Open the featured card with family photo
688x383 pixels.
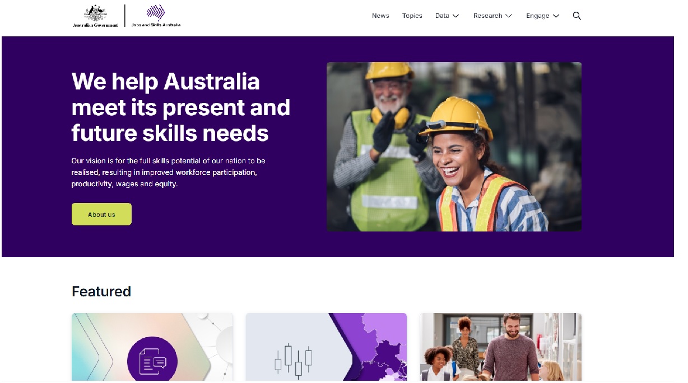500,347
